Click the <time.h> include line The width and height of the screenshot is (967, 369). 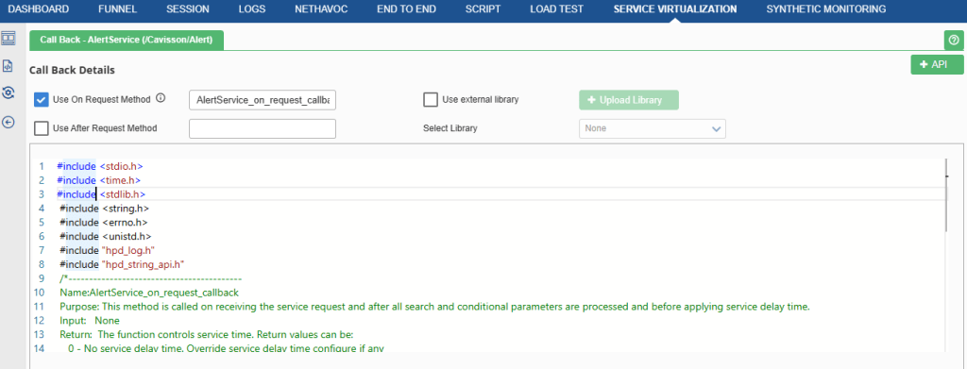(x=98, y=180)
